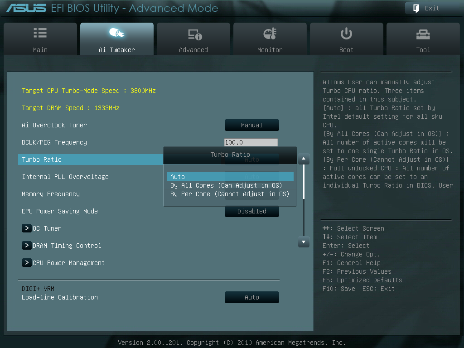The height and width of the screenshot is (348, 464).
Task: Select the Internal PLL Overvoltage row
Action: [x=65, y=177]
